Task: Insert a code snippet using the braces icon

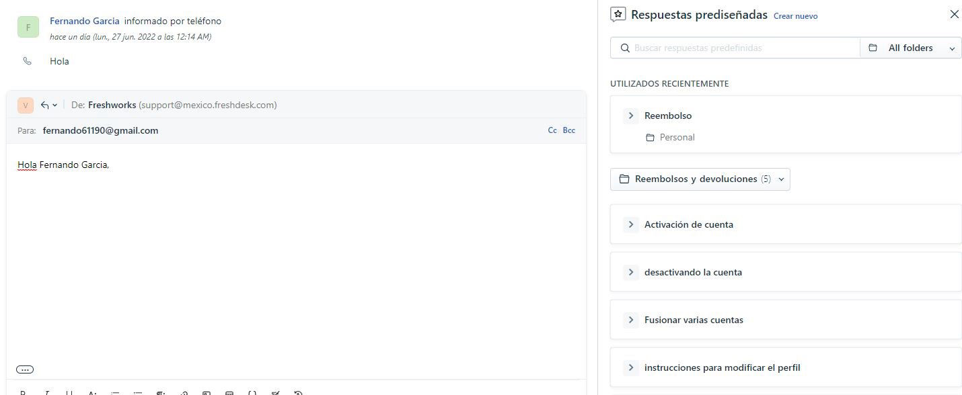Action: point(252,393)
